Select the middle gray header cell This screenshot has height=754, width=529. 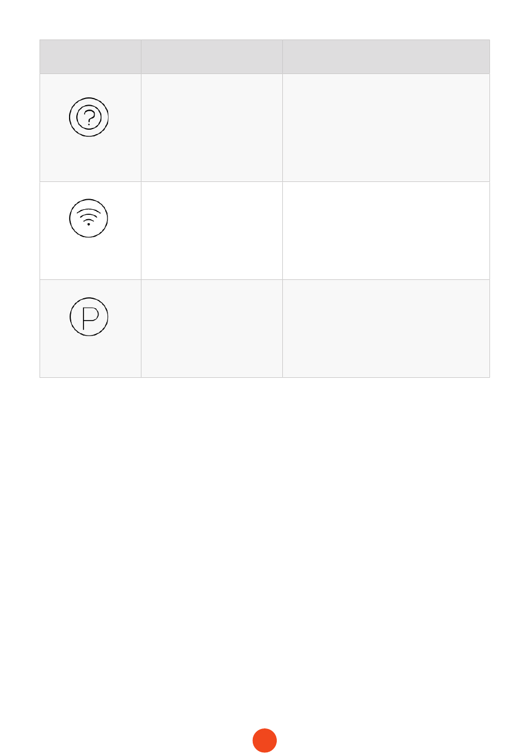point(212,57)
